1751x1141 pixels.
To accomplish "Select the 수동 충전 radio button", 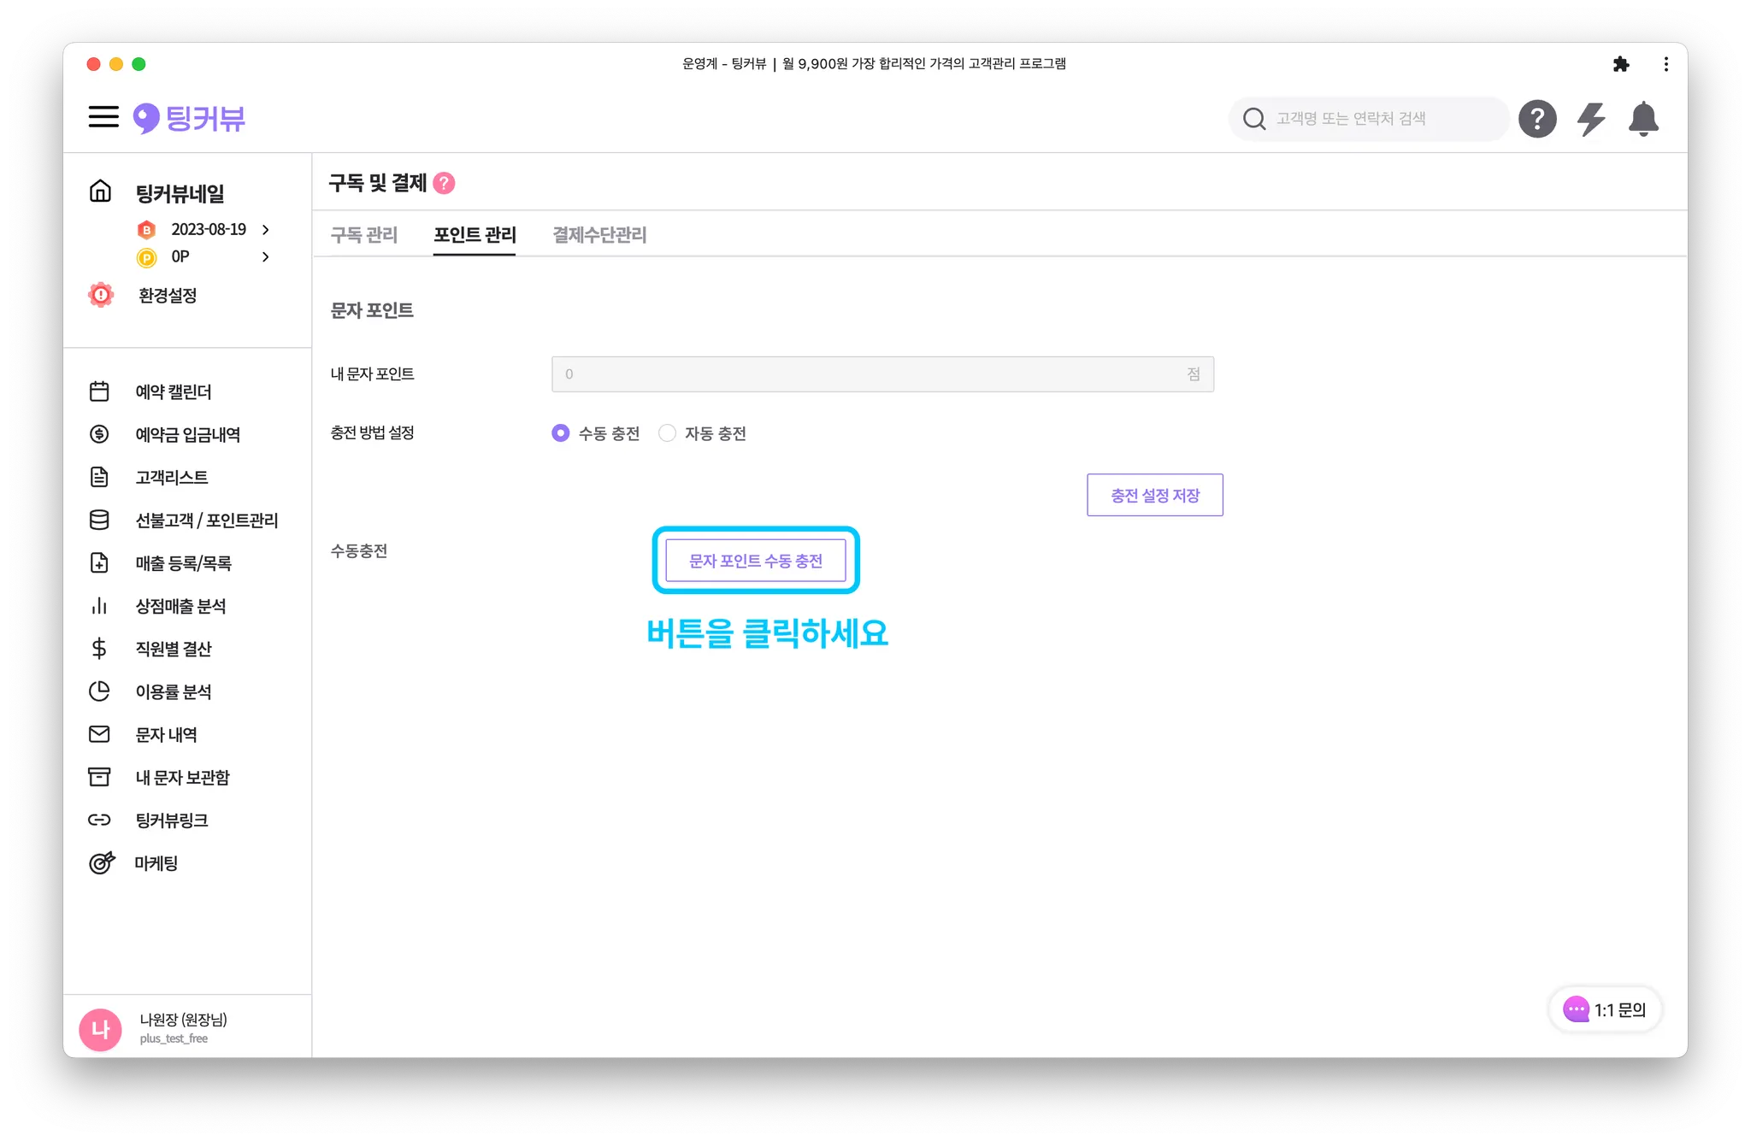I will coord(561,433).
